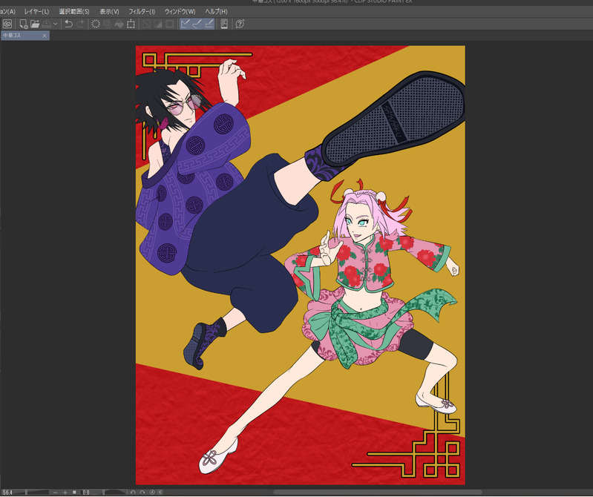Image resolution: width=593 pixels, height=497 pixels.
Task: Toggle Snap to Ruler
Action: click(186, 24)
